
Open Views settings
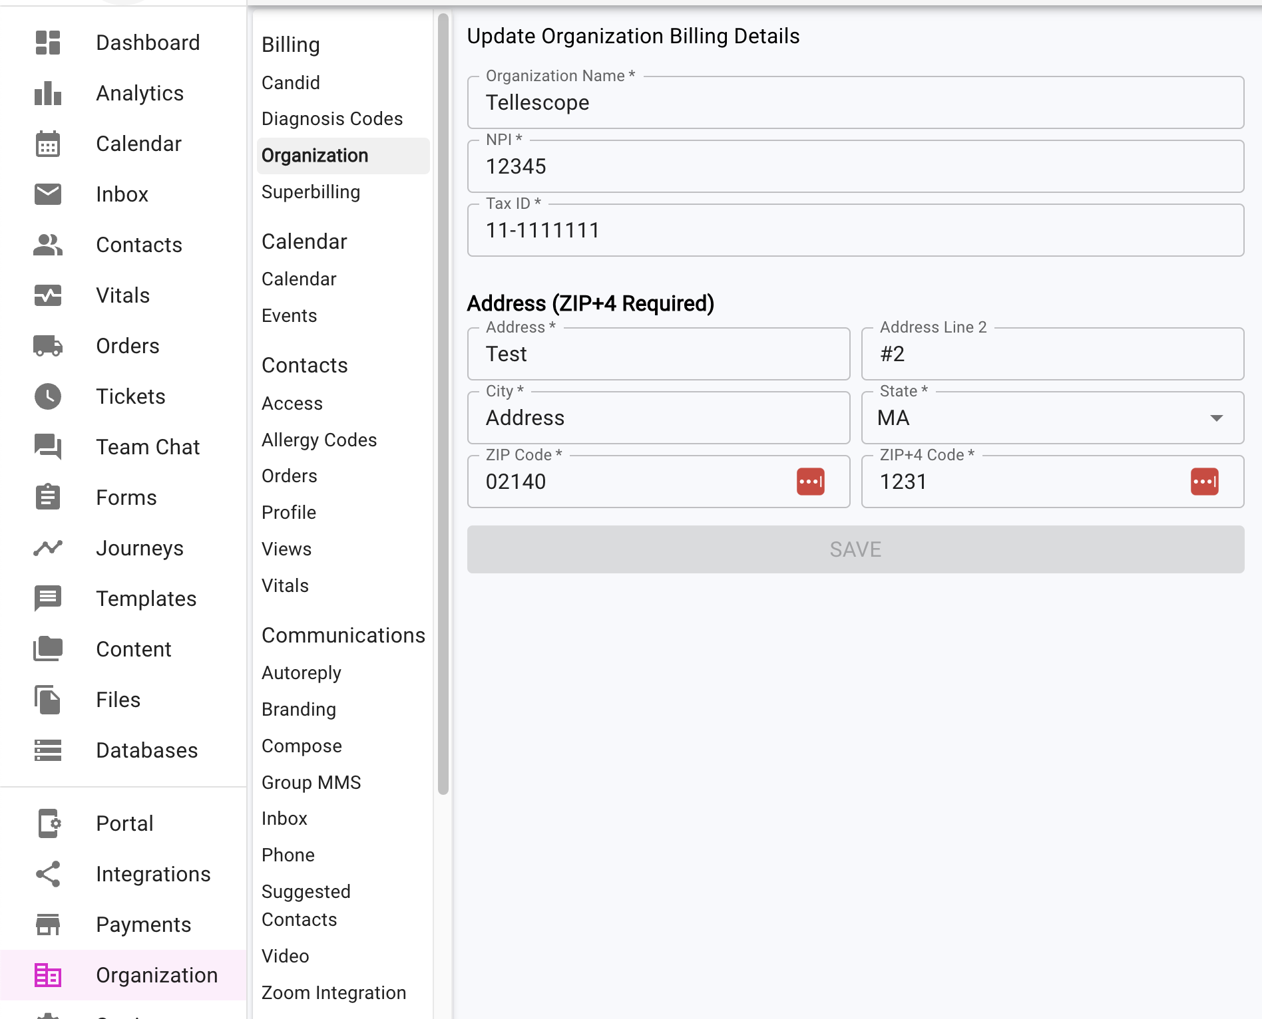pos(287,549)
